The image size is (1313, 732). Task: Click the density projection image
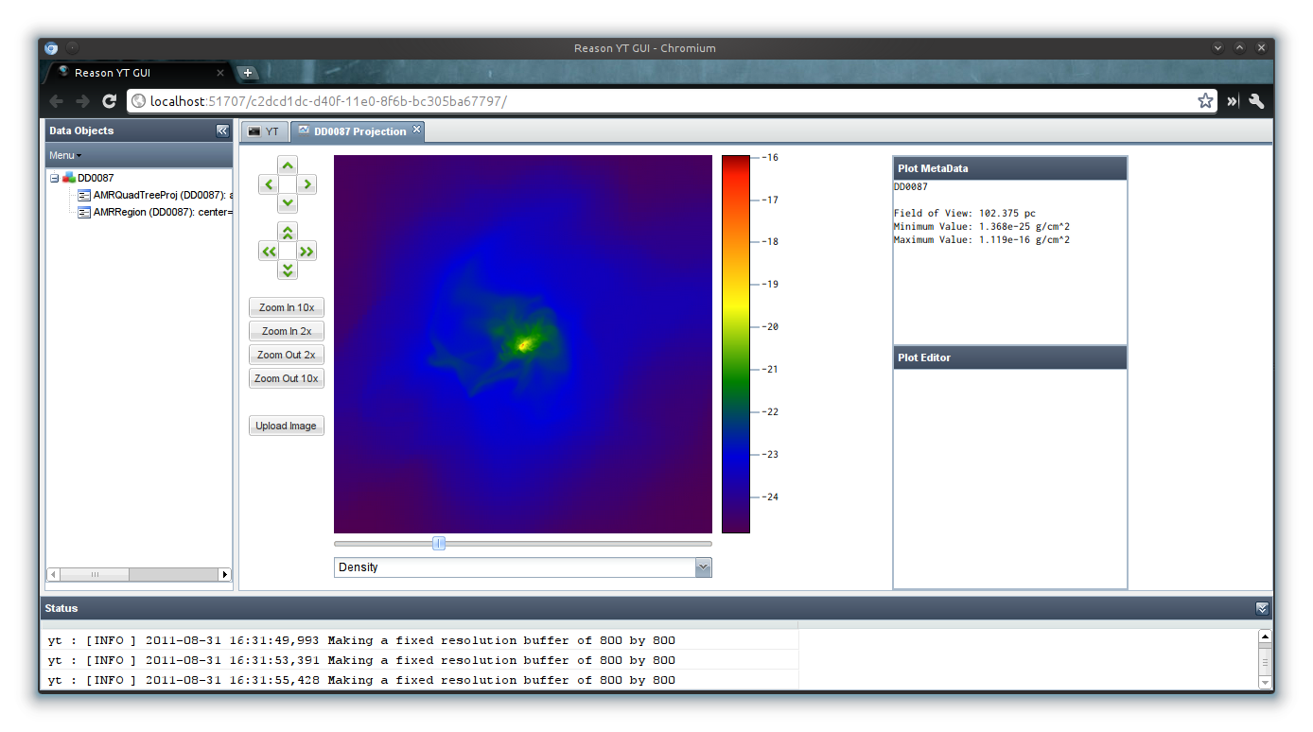[x=523, y=344]
